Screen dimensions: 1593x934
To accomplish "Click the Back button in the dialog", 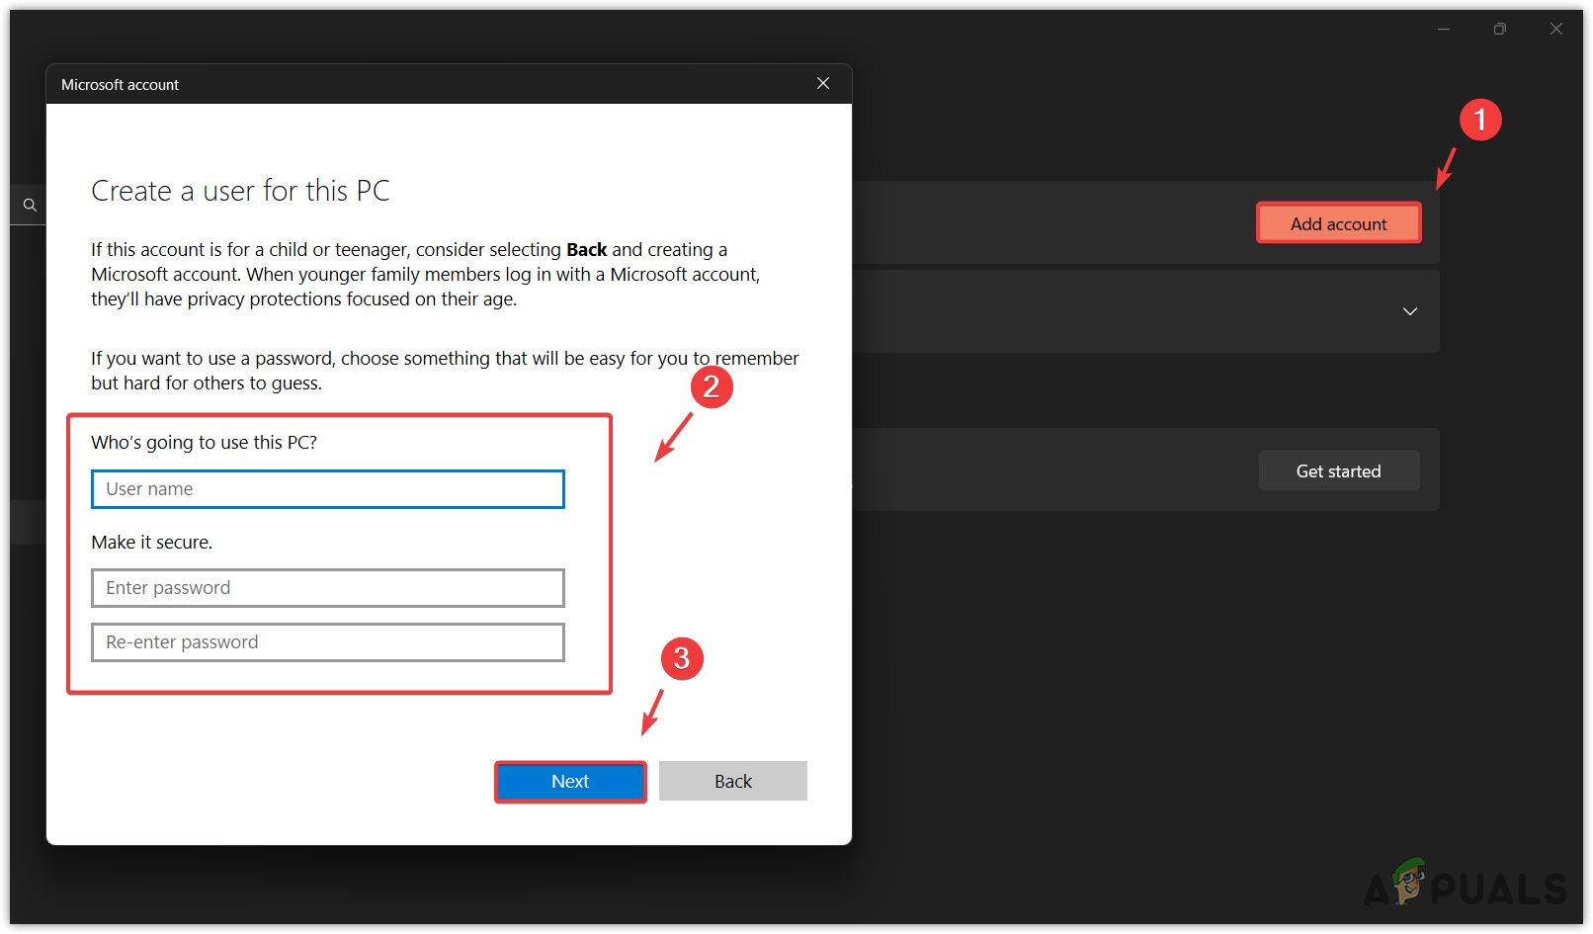I will tap(732, 781).
